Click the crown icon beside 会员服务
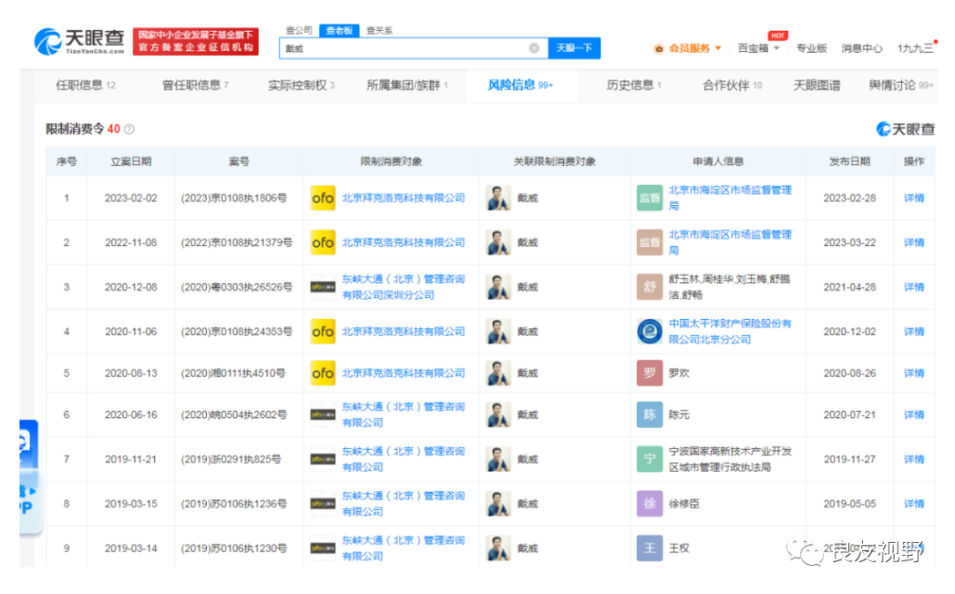This screenshot has height=594, width=955. pos(659,49)
